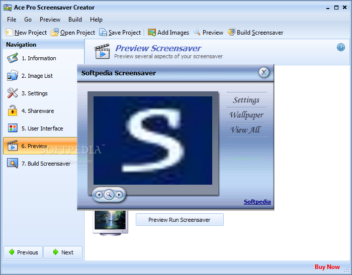Open the Build menu
352x275 pixels.
point(75,20)
